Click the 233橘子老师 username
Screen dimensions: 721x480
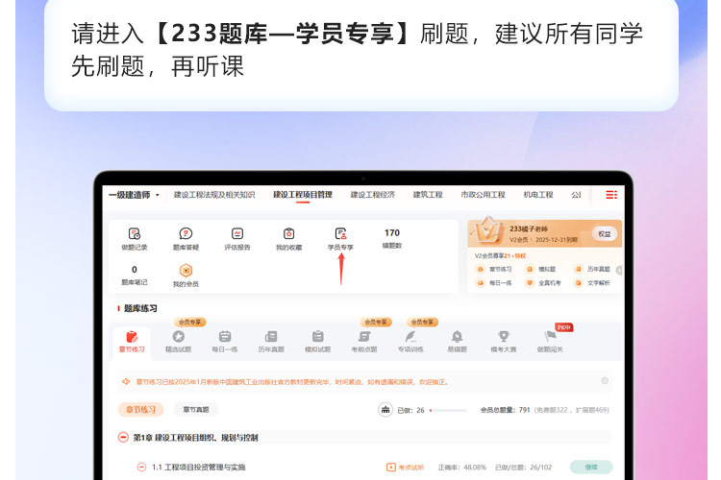529,228
